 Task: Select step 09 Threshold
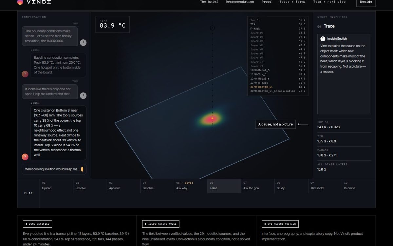[325, 186]
